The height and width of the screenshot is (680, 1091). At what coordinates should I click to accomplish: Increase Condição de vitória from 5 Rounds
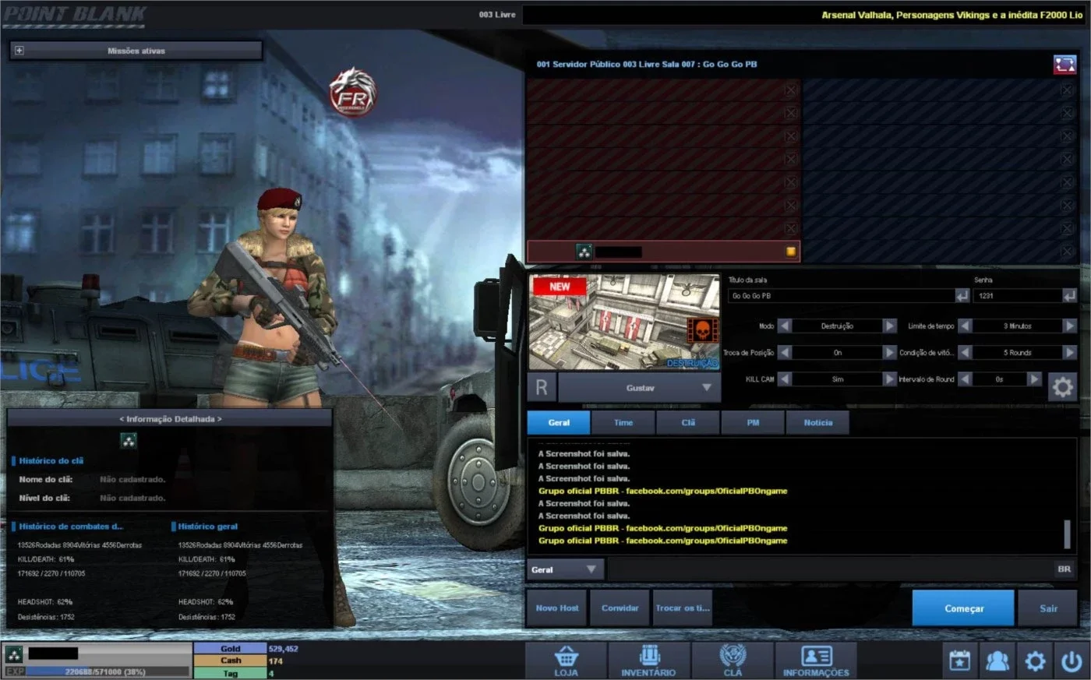1070,353
